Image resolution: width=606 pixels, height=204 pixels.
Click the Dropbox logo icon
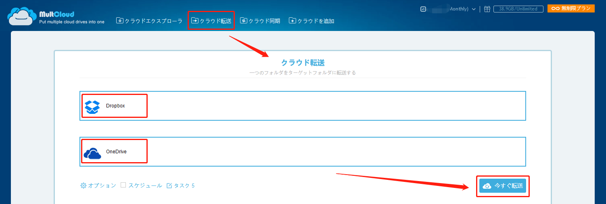tap(92, 106)
